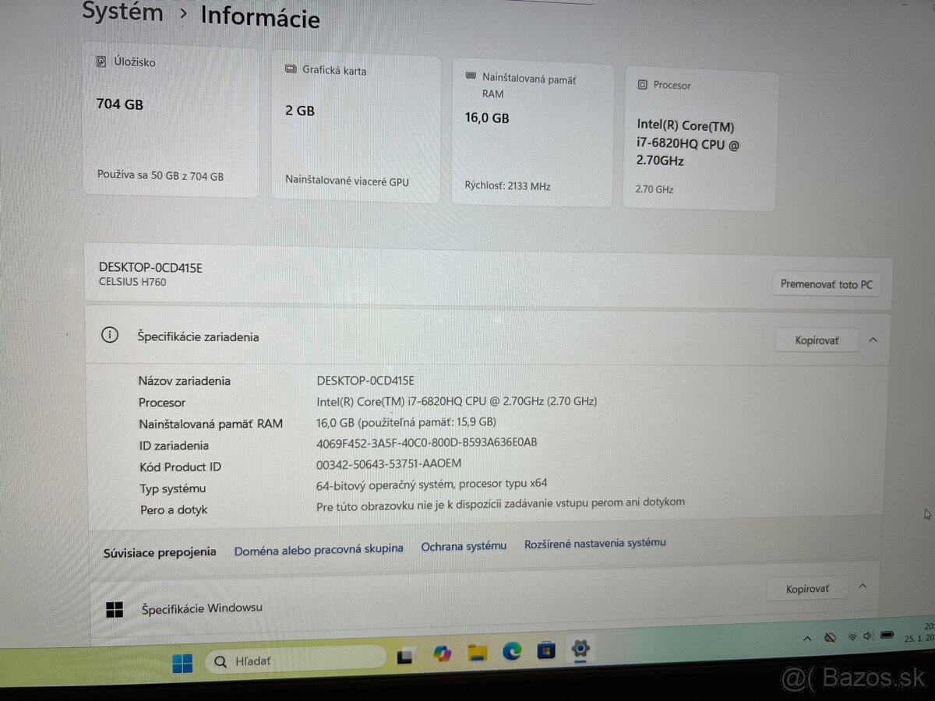935x701 pixels.
Task: Collapse the Špecifikácie zariadenia section chevron
Action: point(873,340)
